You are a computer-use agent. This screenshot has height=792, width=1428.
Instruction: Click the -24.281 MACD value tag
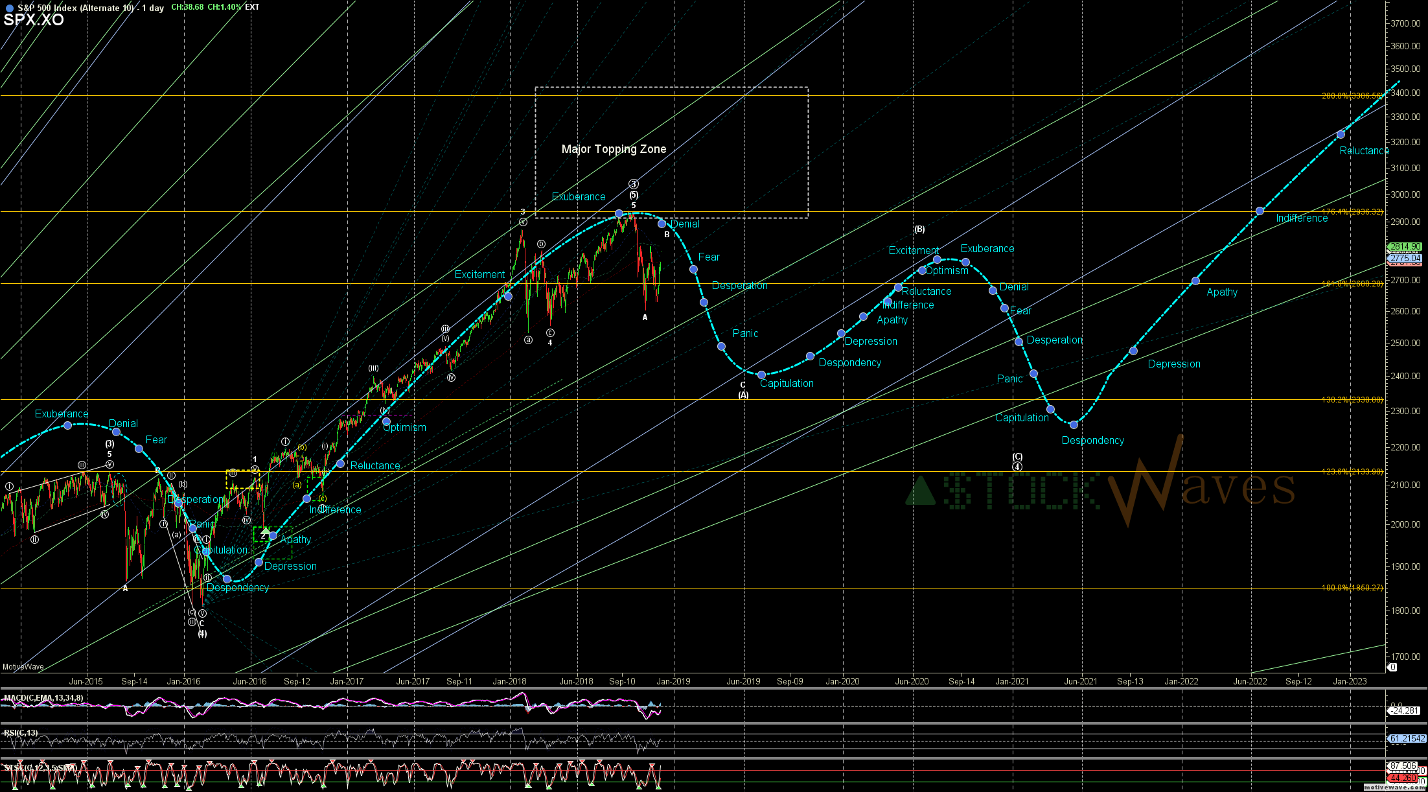[1404, 711]
